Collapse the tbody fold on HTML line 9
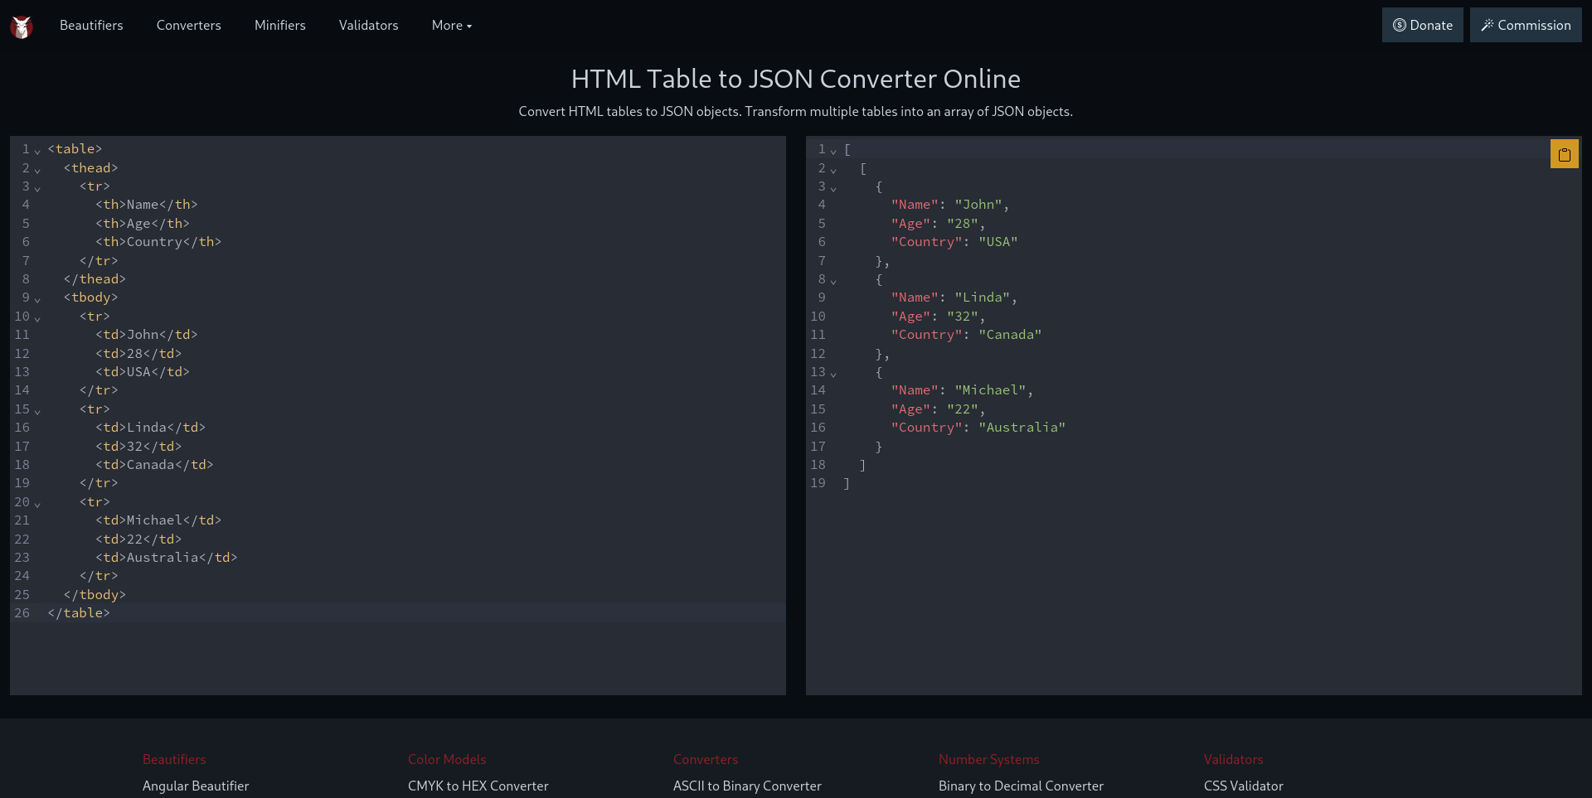 click(x=37, y=299)
